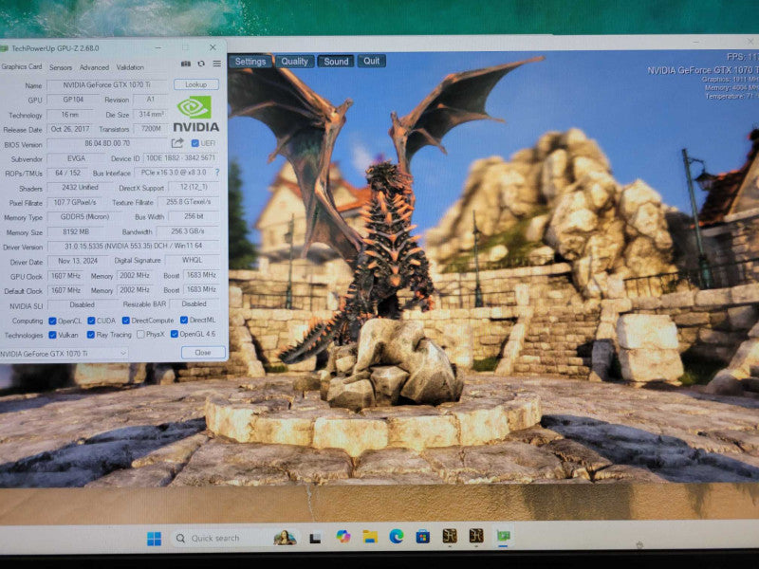Image resolution: width=759 pixels, height=569 pixels.
Task: Open Microsoft Edge from the taskbar
Action: click(x=397, y=536)
